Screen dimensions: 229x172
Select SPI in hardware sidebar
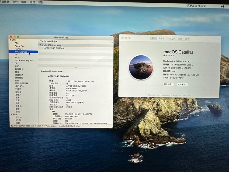tap(16, 63)
